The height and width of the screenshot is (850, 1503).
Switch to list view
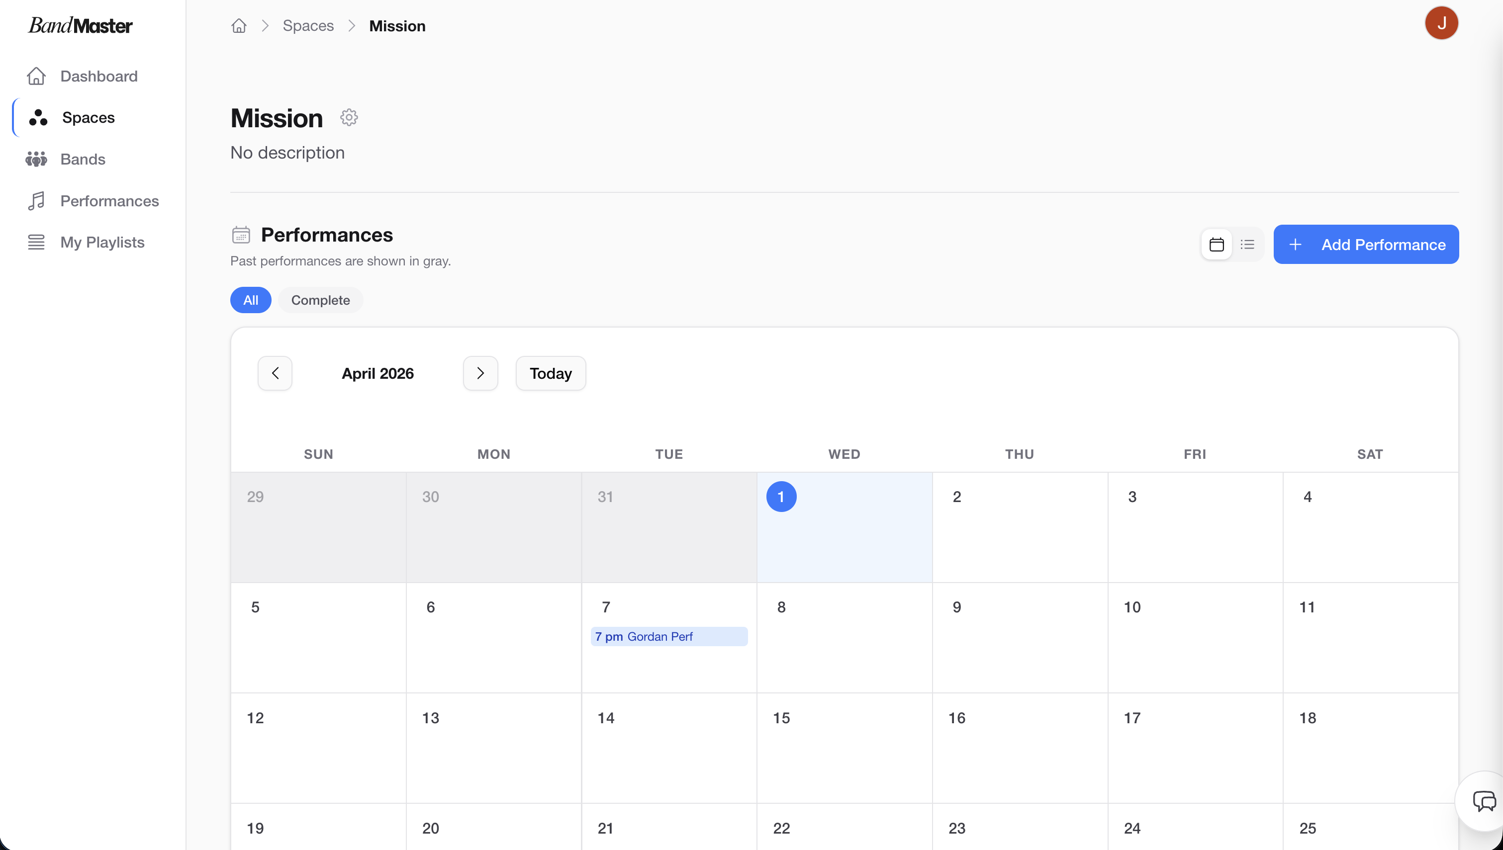click(x=1247, y=245)
